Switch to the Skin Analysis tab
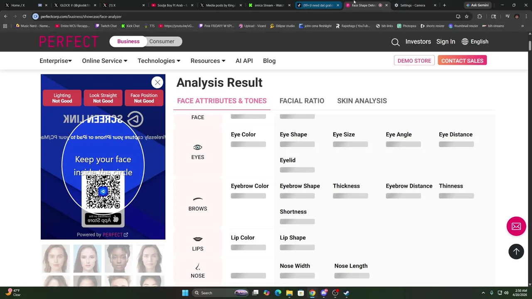This screenshot has width=532, height=299. tap(362, 101)
